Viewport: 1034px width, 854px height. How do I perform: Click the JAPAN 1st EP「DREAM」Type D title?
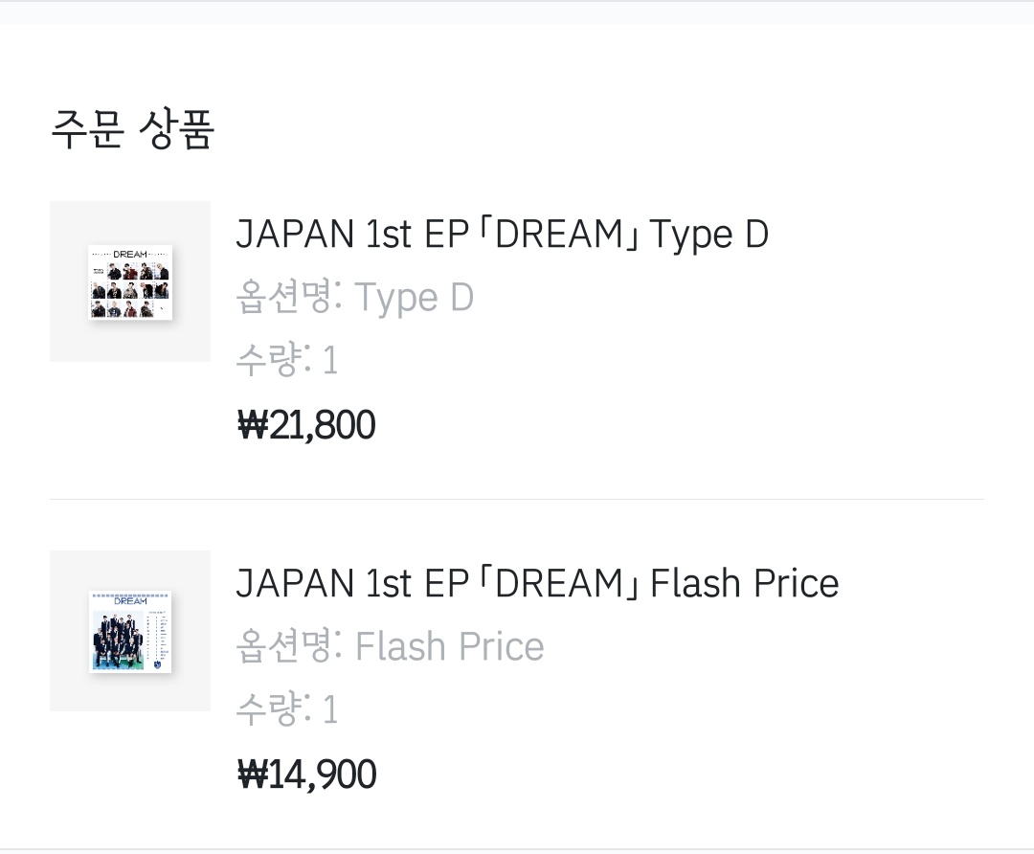pos(503,235)
